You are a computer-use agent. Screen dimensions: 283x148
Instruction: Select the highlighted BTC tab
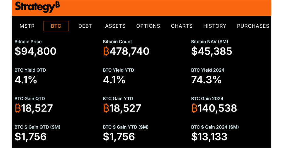pos(56,26)
